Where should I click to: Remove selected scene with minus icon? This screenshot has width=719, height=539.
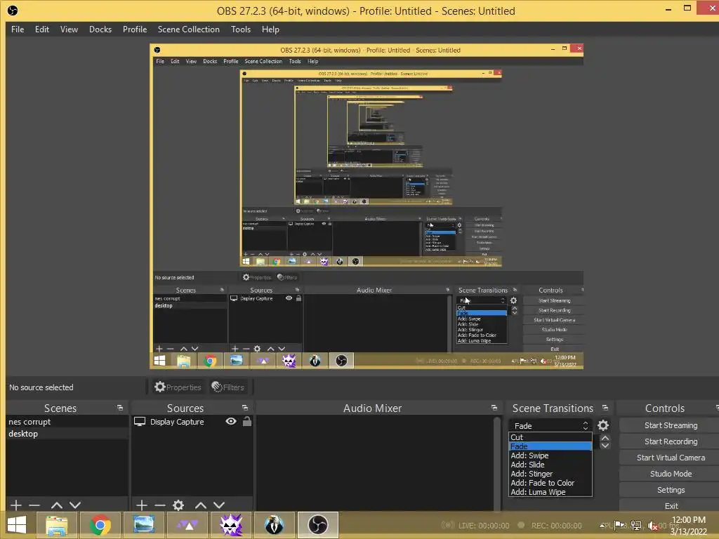click(34, 505)
